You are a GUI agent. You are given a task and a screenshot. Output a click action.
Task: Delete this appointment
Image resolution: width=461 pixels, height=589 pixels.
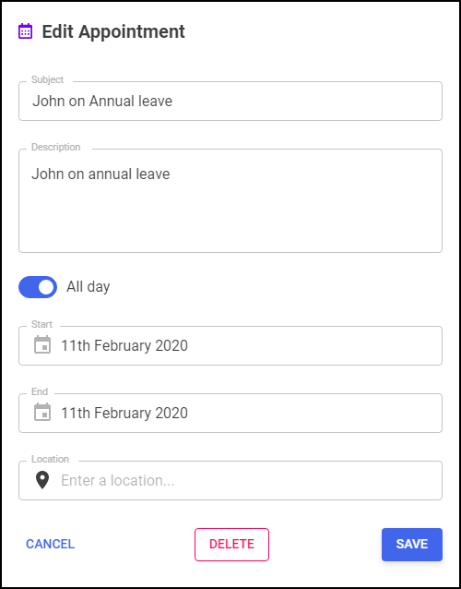tap(231, 545)
